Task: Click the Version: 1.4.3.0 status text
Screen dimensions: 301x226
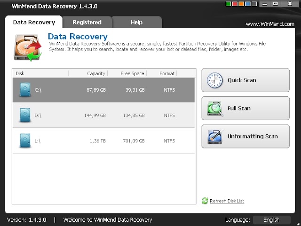Action: click(26, 220)
